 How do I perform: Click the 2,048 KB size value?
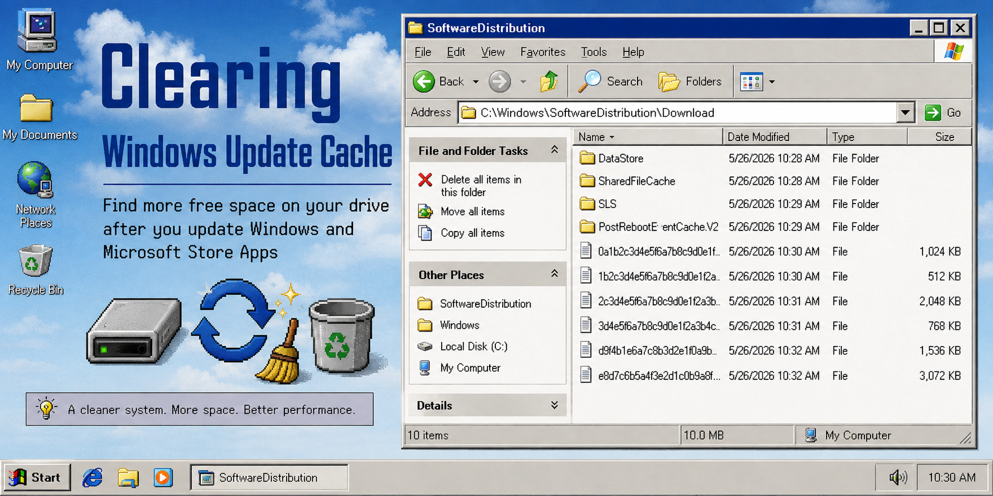(x=940, y=301)
